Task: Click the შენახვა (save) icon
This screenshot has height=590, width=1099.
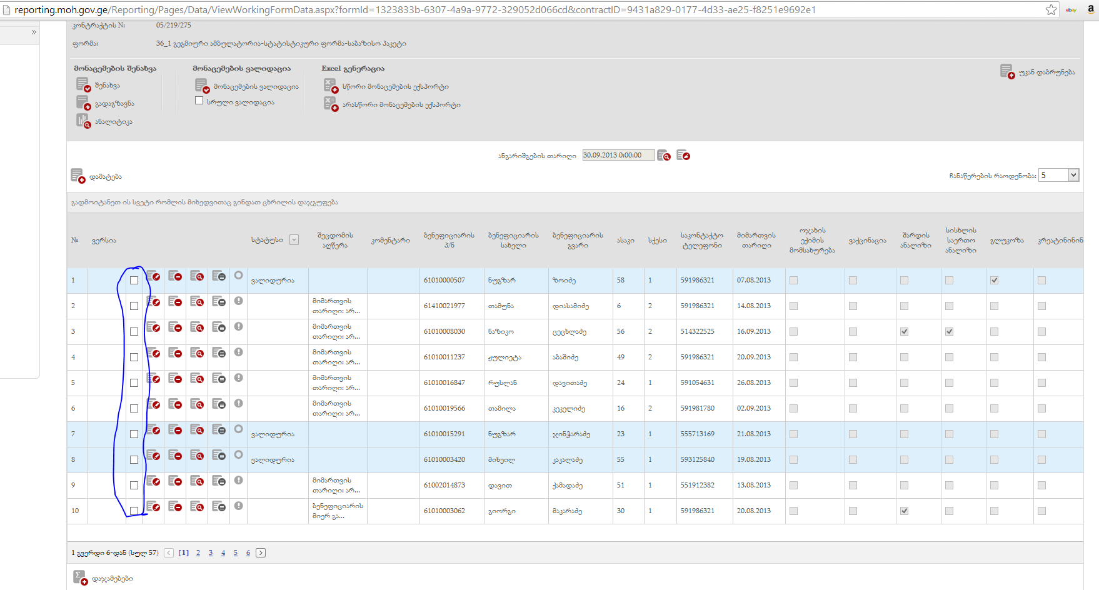Action: 83,85
